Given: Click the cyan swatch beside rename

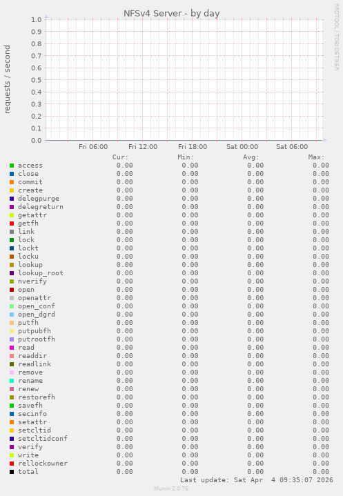Looking at the screenshot, I should [12, 381].
